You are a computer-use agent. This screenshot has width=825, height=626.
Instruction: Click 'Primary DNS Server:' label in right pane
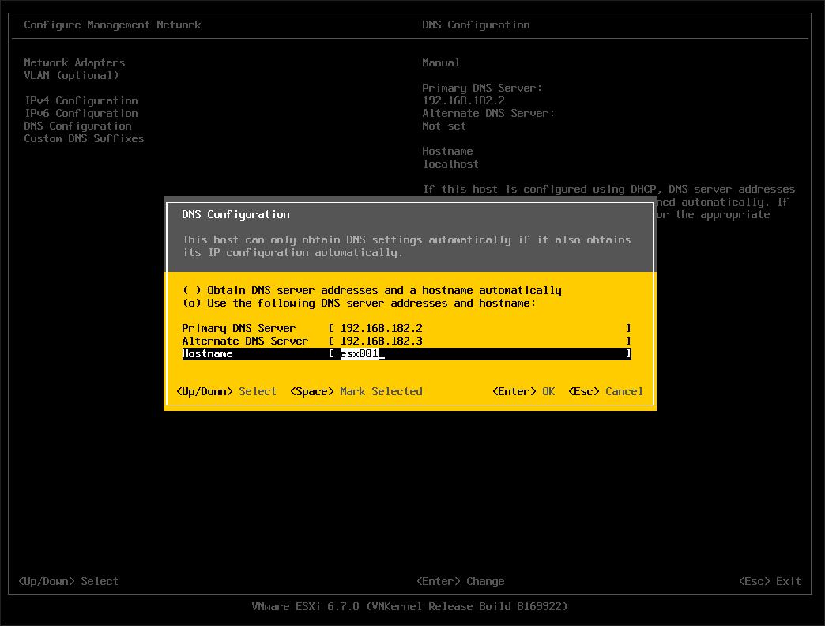[x=482, y=88]
